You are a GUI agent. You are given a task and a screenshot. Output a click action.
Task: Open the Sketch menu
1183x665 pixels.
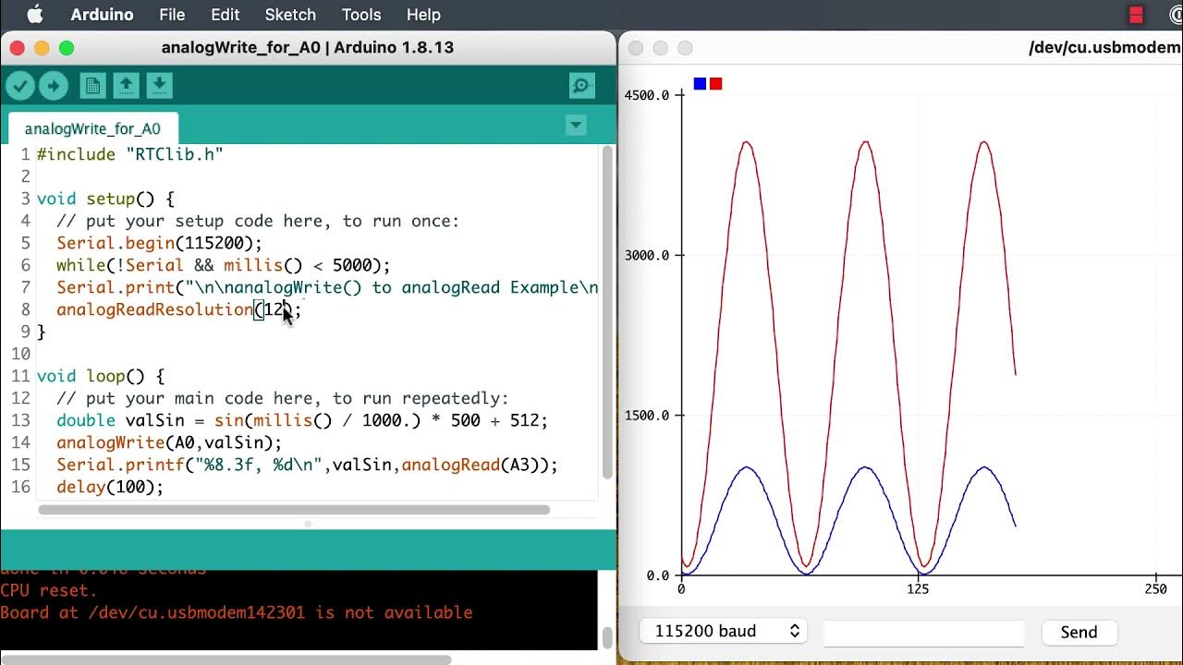tap(290, 15)
